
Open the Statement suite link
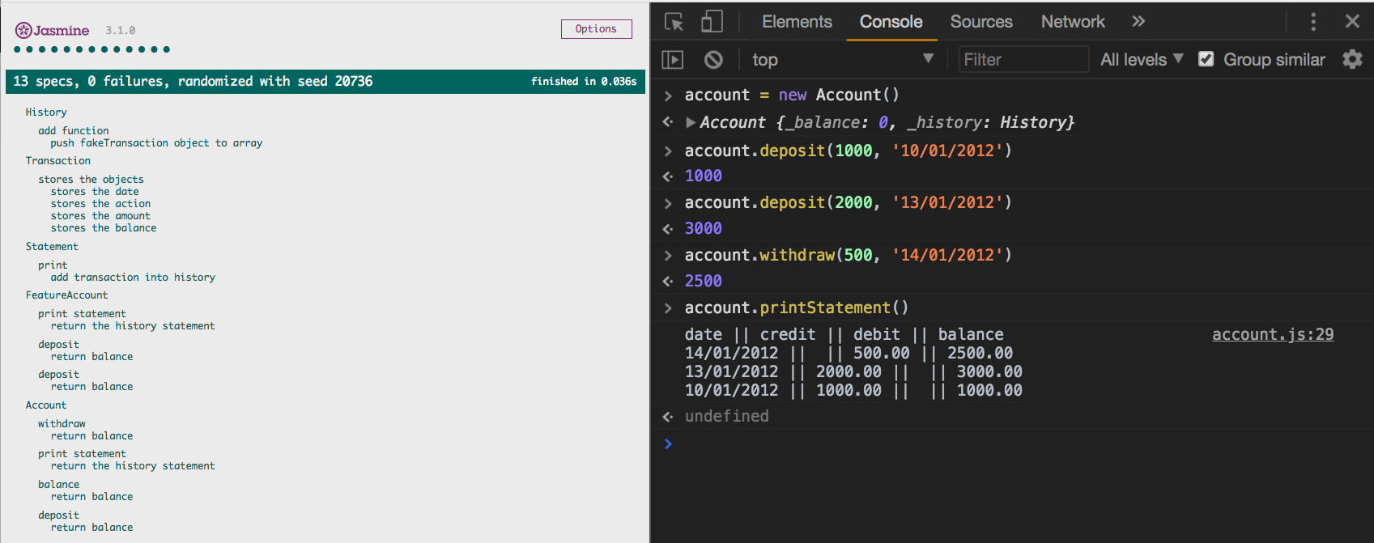click(x=52, y=247)
